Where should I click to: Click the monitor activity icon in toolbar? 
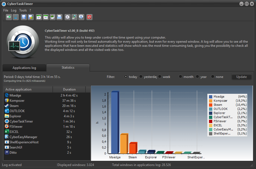(52, 17)
